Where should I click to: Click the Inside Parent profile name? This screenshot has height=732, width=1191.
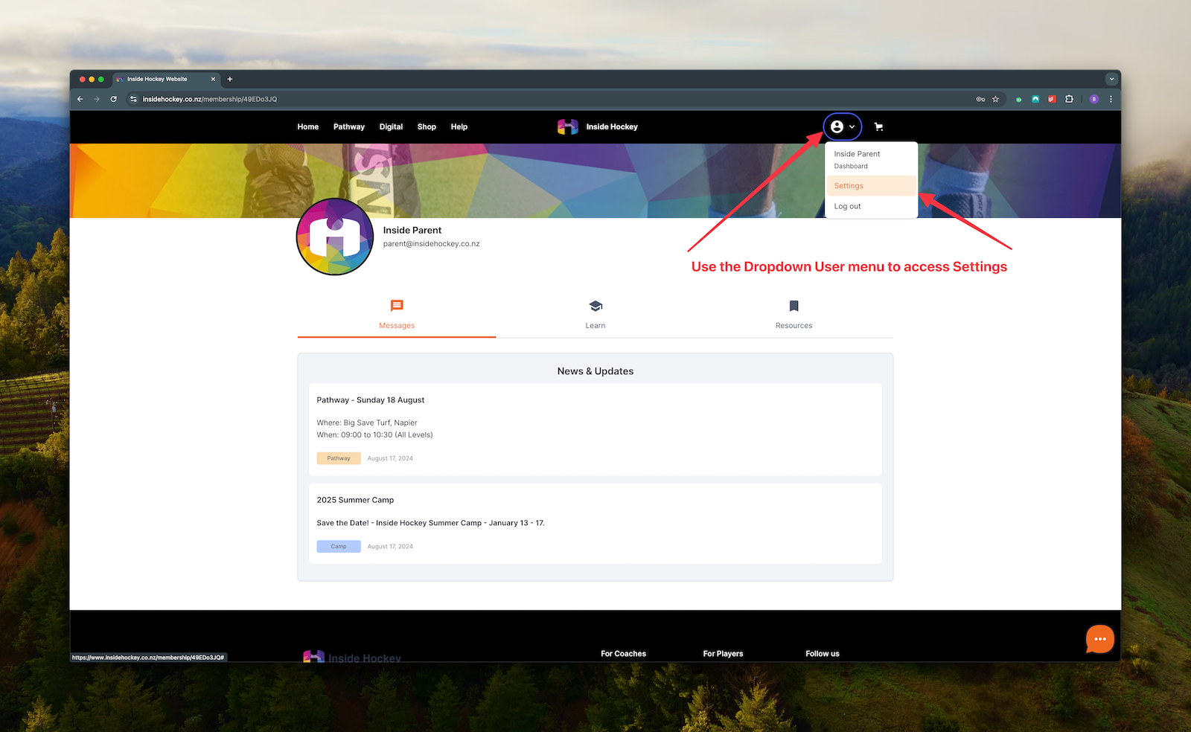(412, 231)
